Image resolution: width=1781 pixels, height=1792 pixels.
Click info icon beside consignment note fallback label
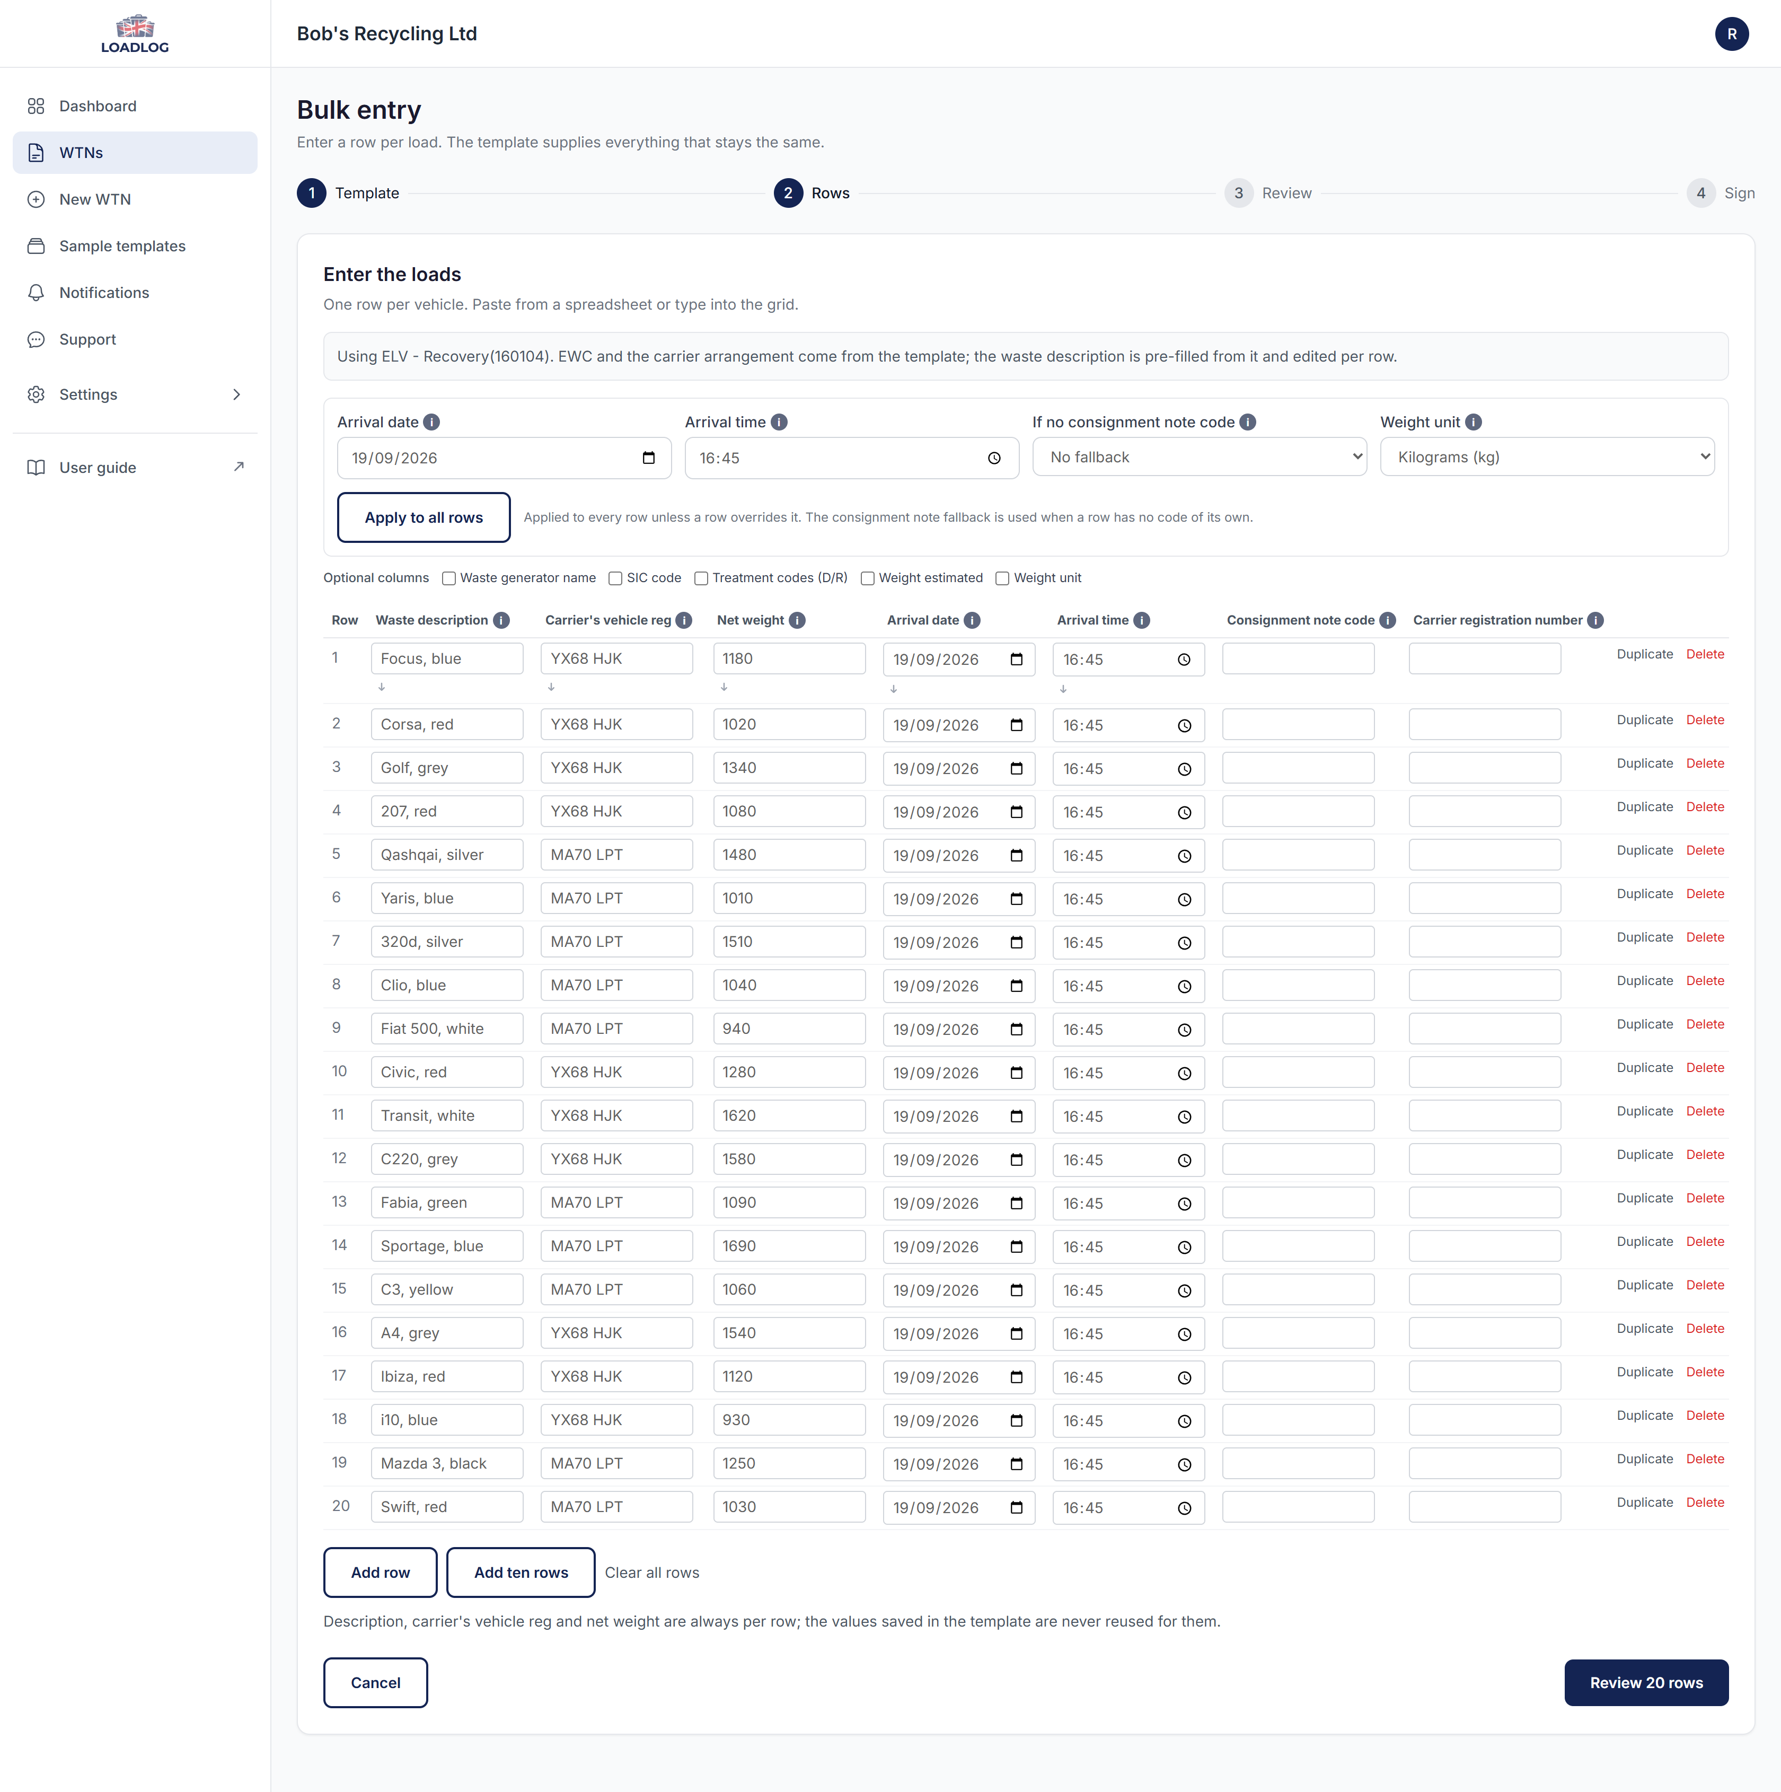(1248, 422)
